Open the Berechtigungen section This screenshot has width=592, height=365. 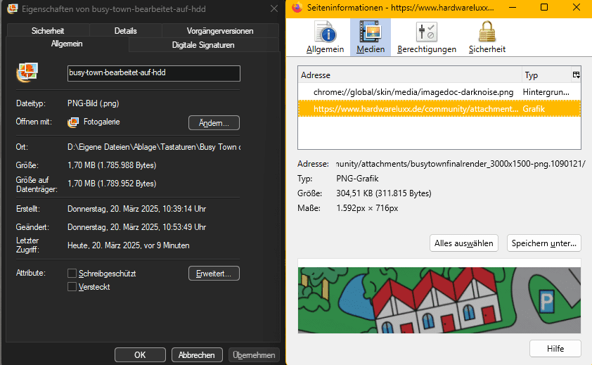coord(427,37)
